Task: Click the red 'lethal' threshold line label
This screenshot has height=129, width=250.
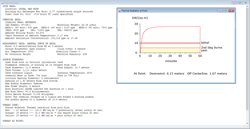Action: 205,43
